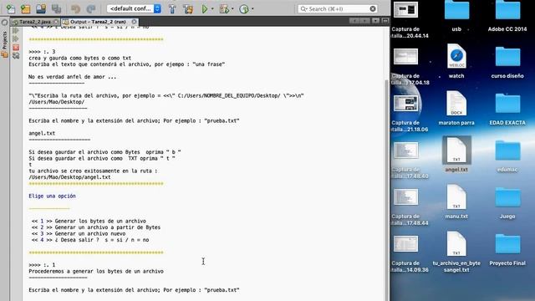Click the New File toolbar icon
Image resolution: width=535 pixels, height=301 pixels.
coord(11,9)
